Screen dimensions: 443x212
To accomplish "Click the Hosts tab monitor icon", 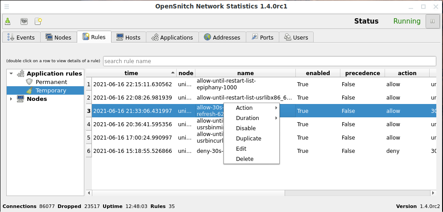I will [120, 37].
